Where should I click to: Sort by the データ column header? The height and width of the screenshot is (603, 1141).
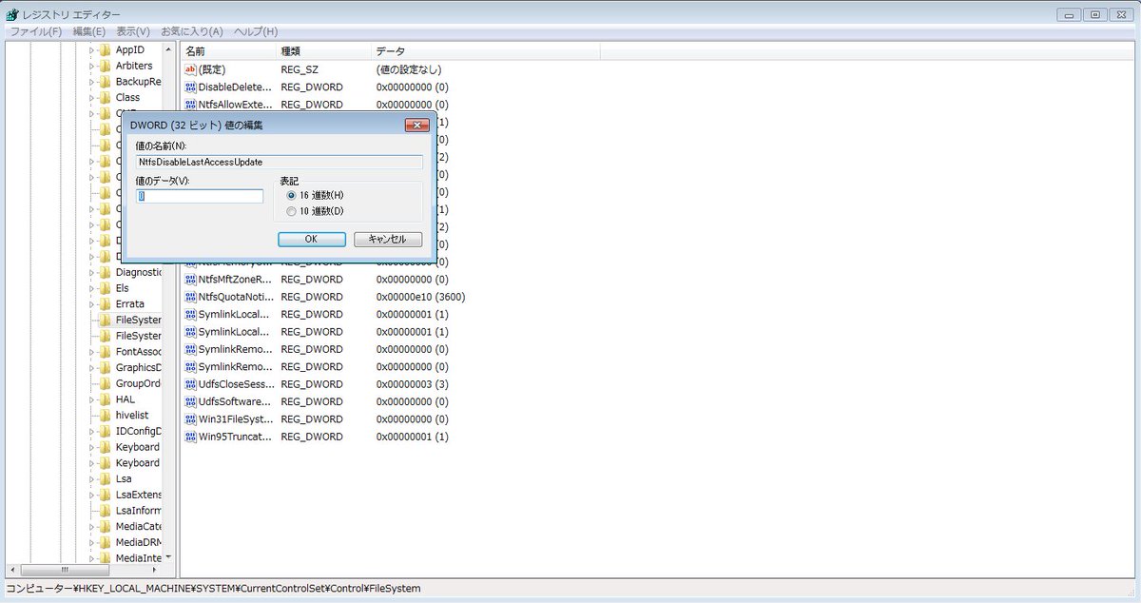tap(485, 50)
